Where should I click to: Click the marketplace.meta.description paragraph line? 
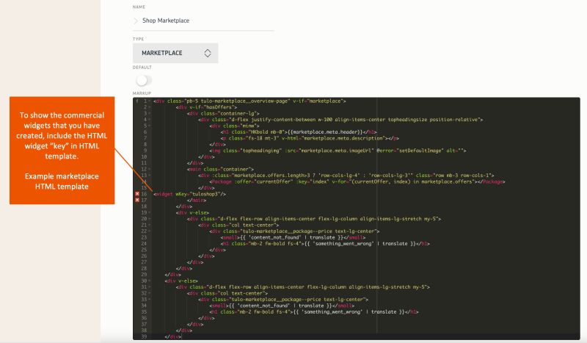310,138
